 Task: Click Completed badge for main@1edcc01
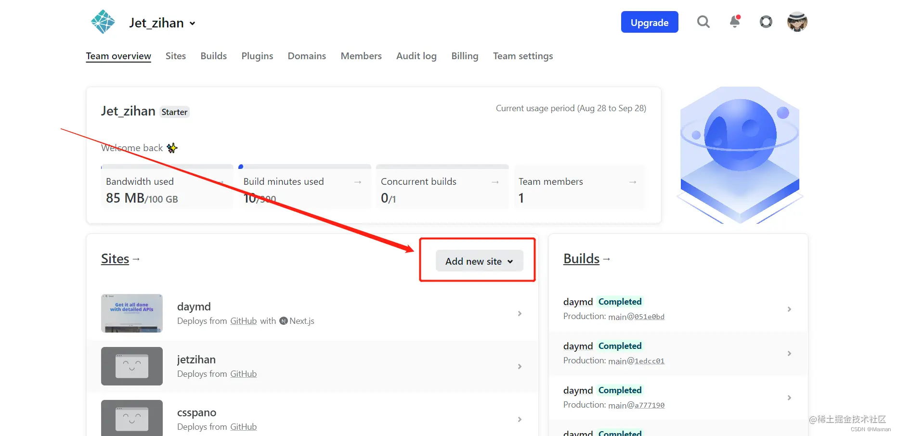(x=620, y=346)
